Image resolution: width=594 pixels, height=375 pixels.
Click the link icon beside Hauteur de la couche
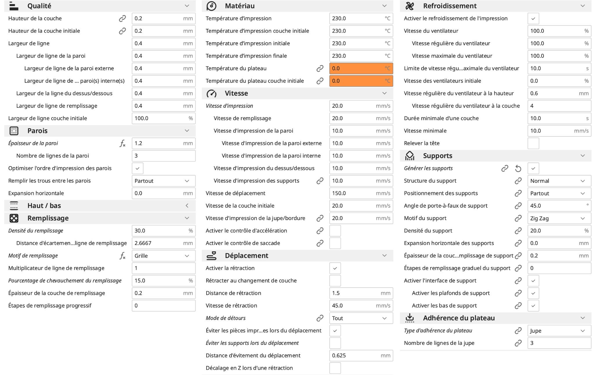[122, 19]
